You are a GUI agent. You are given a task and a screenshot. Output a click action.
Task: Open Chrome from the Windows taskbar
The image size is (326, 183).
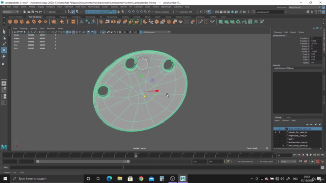point(141,178)
